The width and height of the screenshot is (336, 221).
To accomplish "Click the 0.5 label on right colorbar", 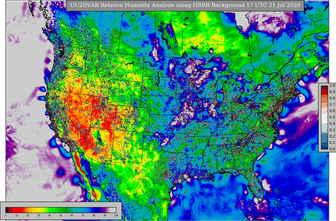I will click(x=332, y=117).
